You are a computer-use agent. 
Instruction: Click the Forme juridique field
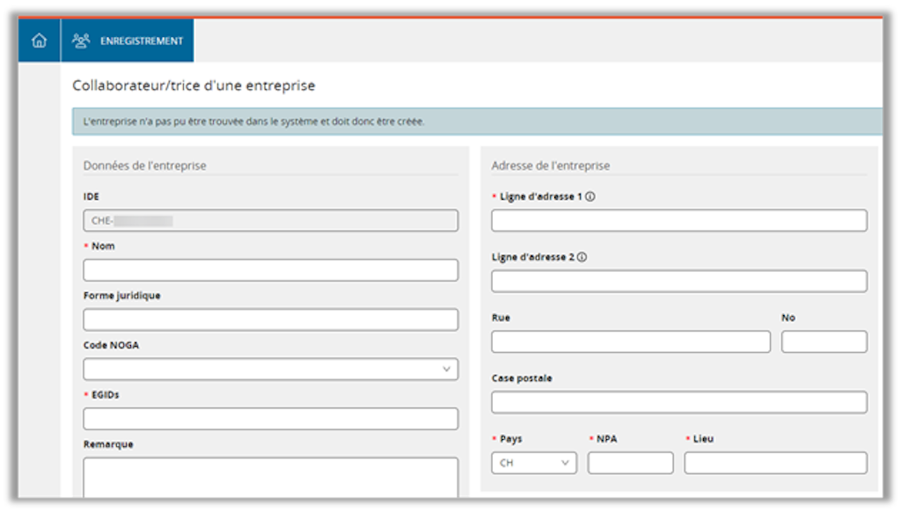(270, 319)
